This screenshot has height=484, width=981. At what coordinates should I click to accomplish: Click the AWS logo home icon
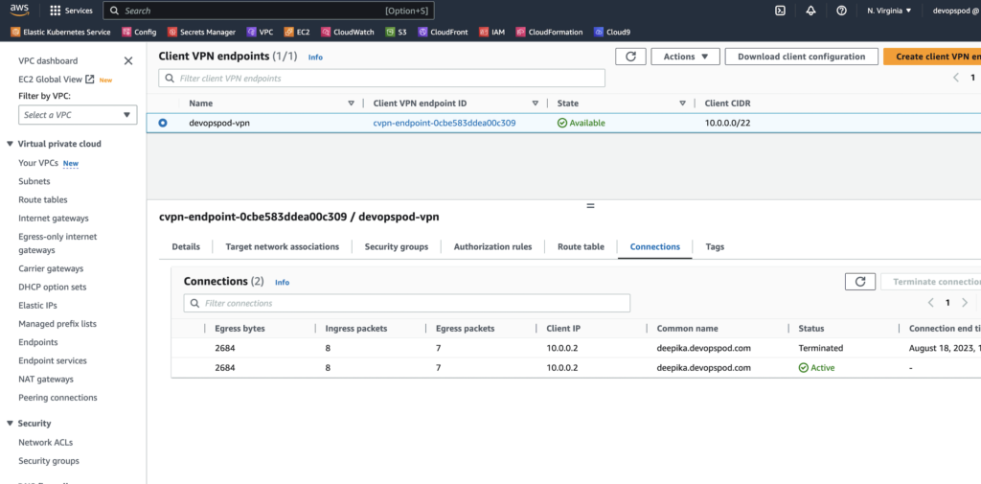coord(17,10)
